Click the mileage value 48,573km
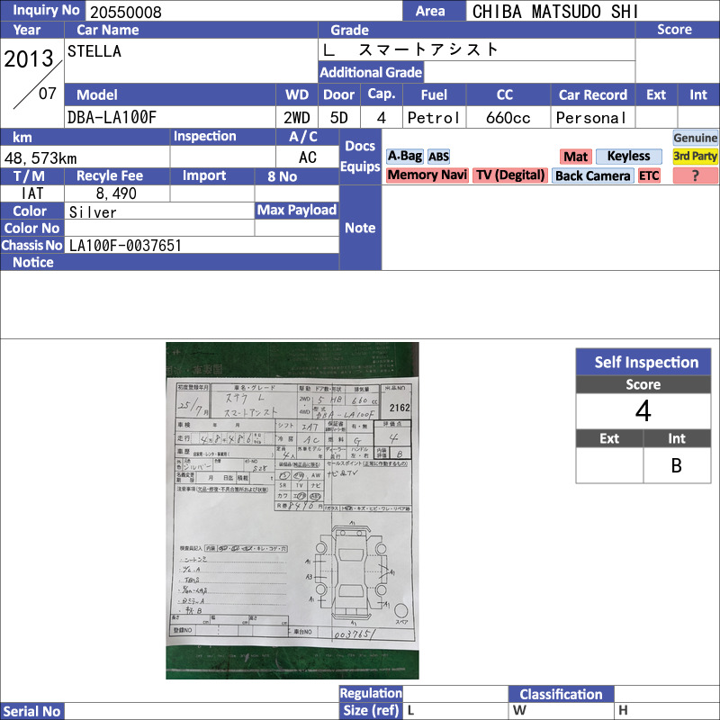Screen dimensions: 720x720 40,158
